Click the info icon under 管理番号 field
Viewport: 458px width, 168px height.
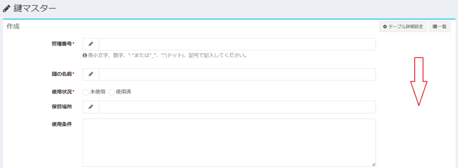point(85,55)
